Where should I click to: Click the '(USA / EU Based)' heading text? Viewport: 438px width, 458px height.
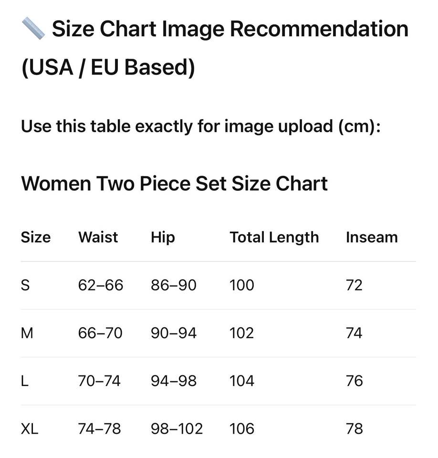pos(108,67)
